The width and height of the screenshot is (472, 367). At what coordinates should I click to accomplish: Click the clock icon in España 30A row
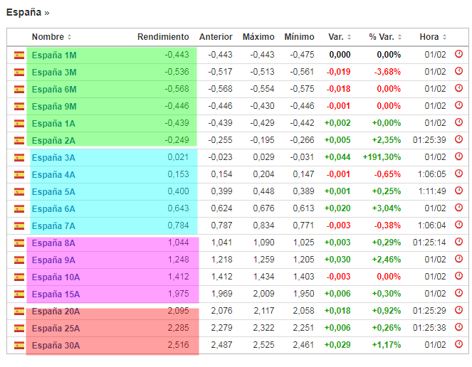[x=458, y=345]
